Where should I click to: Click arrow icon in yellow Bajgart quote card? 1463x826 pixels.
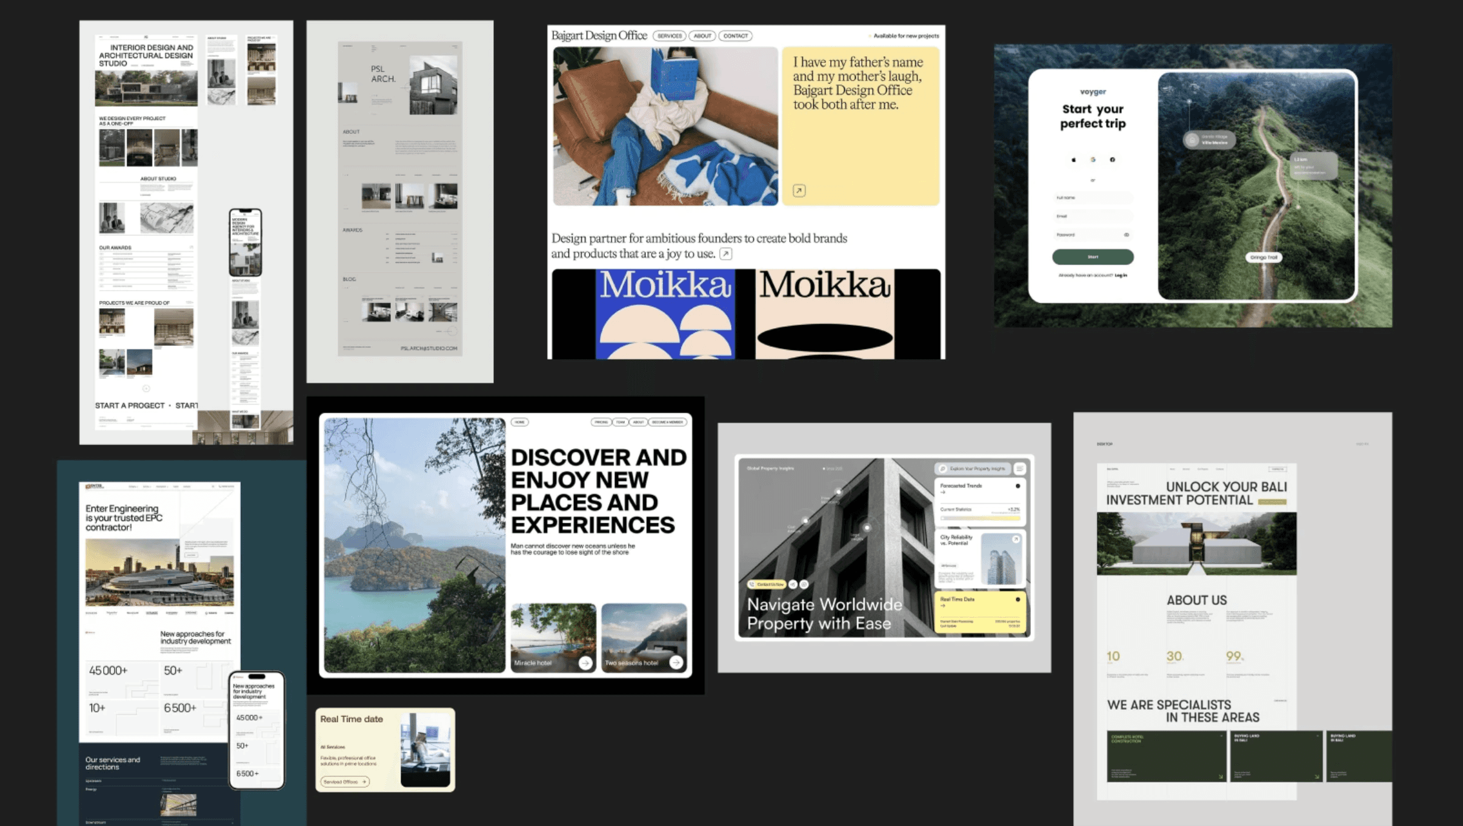(799, 191)
